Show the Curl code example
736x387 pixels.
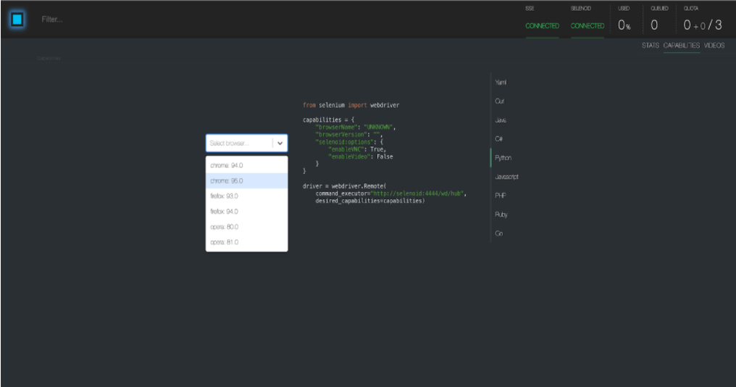pos(499,101)
